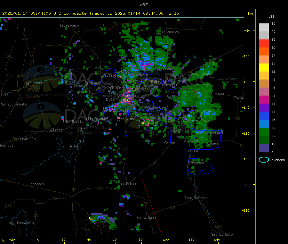Click the 'Tz 35' value in header

coord(172,13)
